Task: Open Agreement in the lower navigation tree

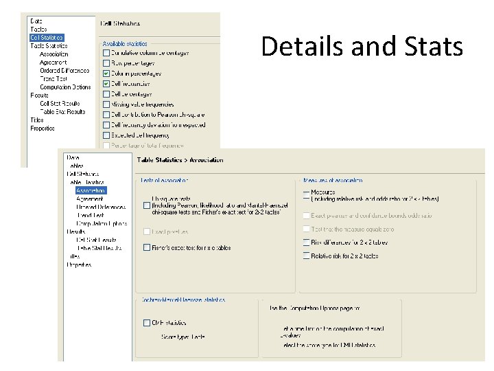Action: pyautogui.click(x=90, y=199)
